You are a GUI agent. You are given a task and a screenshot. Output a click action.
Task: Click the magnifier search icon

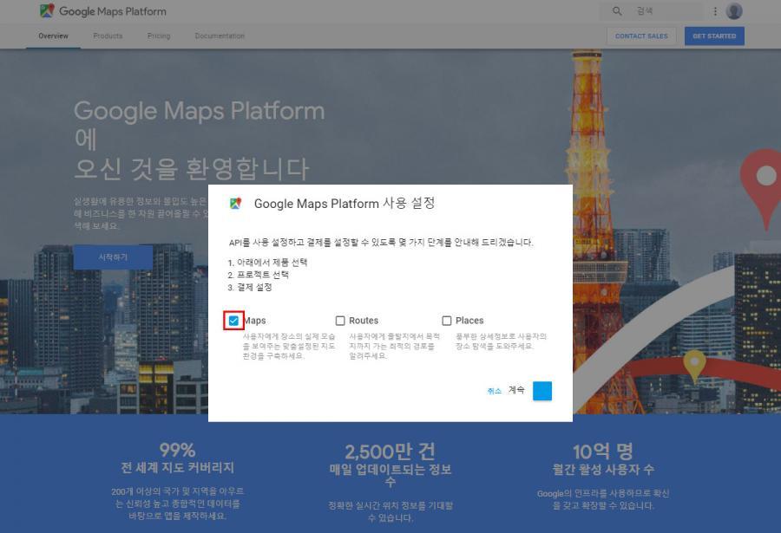coord(617,11)
